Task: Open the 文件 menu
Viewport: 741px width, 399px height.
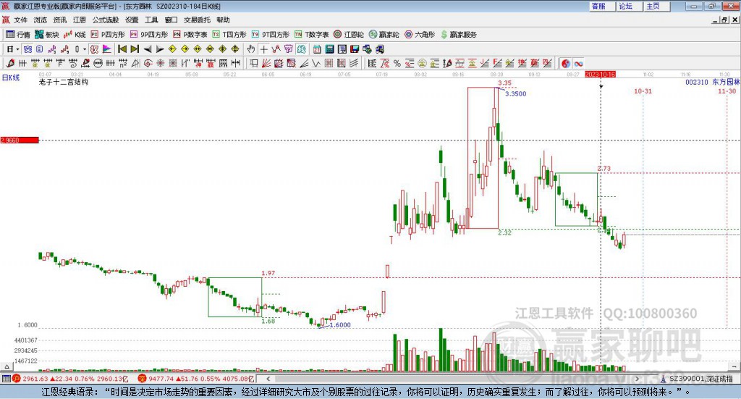Action: click(x=20, y=20)
